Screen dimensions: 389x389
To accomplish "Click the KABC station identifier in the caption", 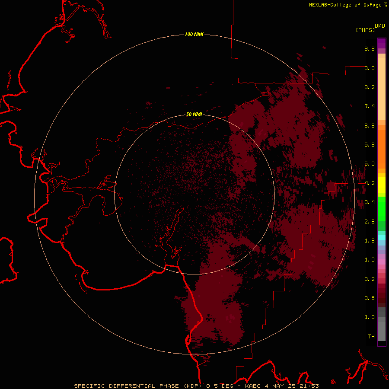I will [253, 386].
